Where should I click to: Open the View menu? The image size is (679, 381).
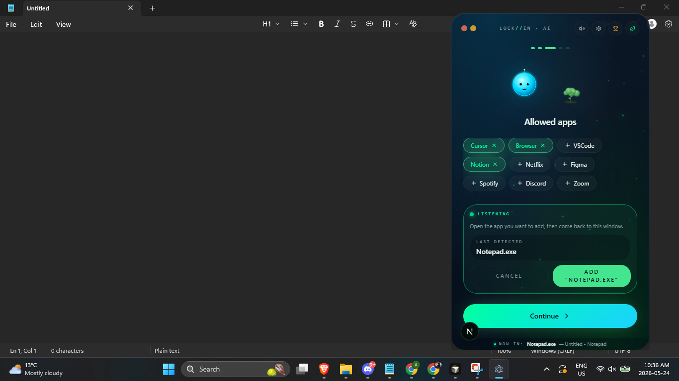coord(63,24)
